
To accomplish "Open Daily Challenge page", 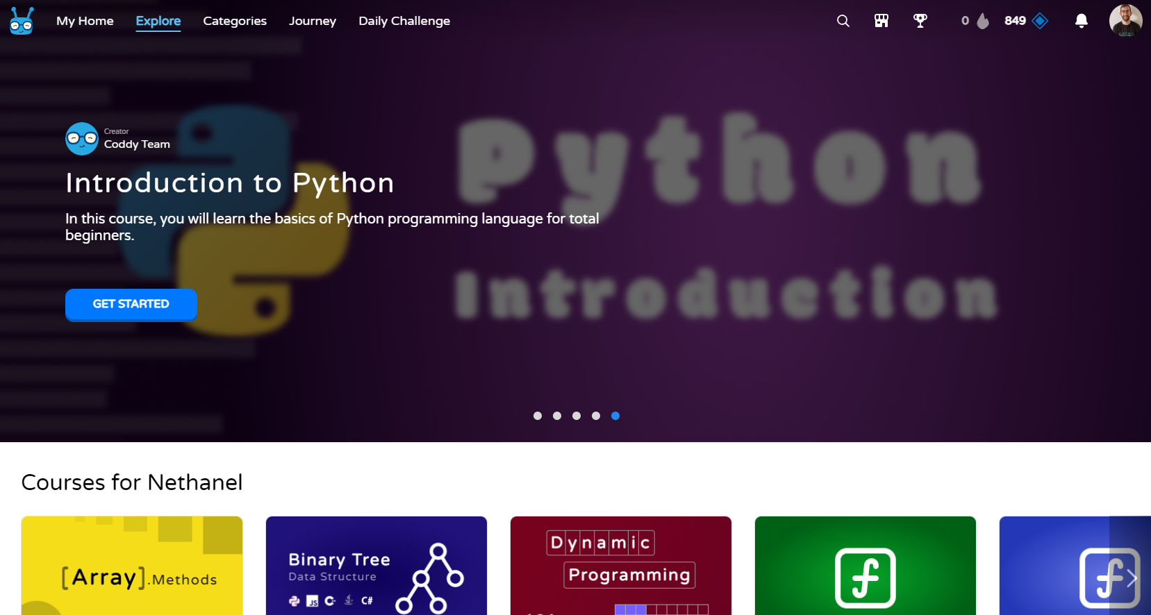I will coord(404,21).
